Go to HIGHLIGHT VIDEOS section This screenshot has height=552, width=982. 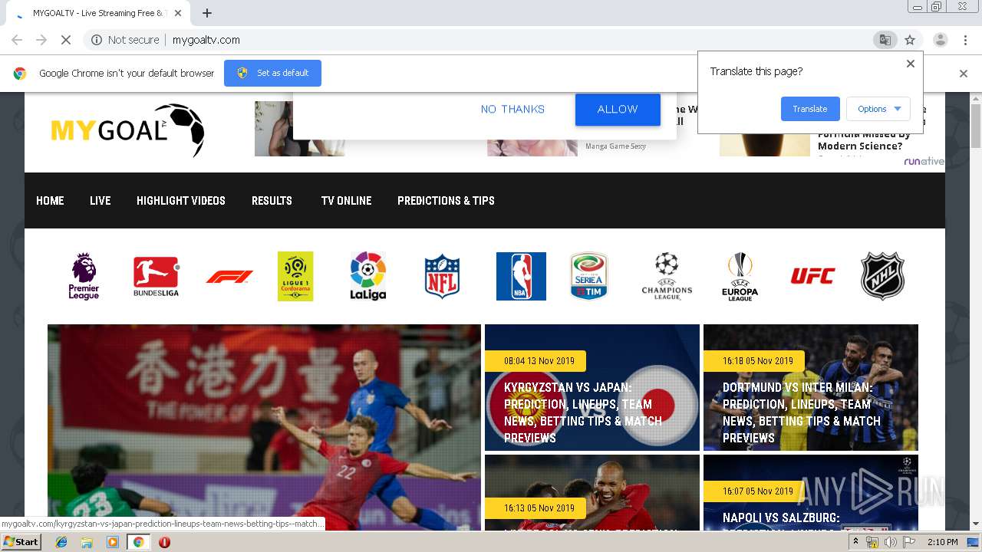[x=181, y=201]
